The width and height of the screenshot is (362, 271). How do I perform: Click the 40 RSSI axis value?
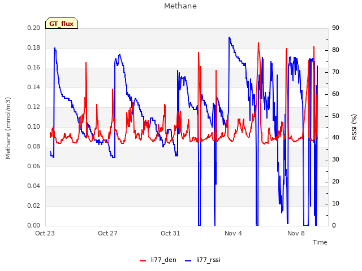pyautogui.click(x=335, y=138)
